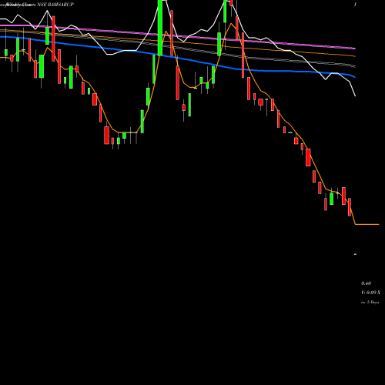Image resolution: width=385 pixels, height=385 pixels.
Task: Click the 'in 5 Days' label
Action: pos(370,303)
